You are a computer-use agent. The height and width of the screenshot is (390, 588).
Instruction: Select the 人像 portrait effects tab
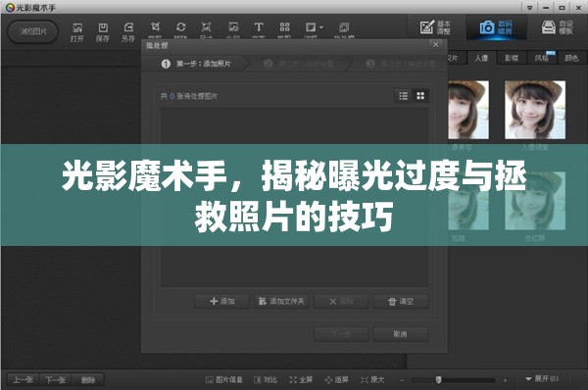tap(481, 58)
